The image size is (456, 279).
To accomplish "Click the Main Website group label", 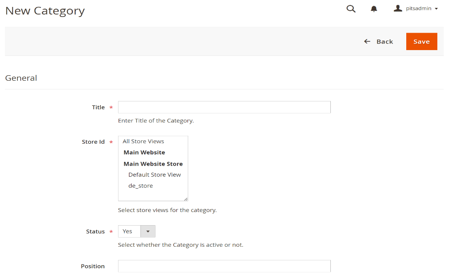I will [x=144, y=152].
